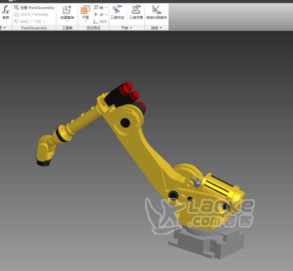Click Convert to Weldment icon
293x271 pixels.
pyautogui.click(x=157, y=12)
